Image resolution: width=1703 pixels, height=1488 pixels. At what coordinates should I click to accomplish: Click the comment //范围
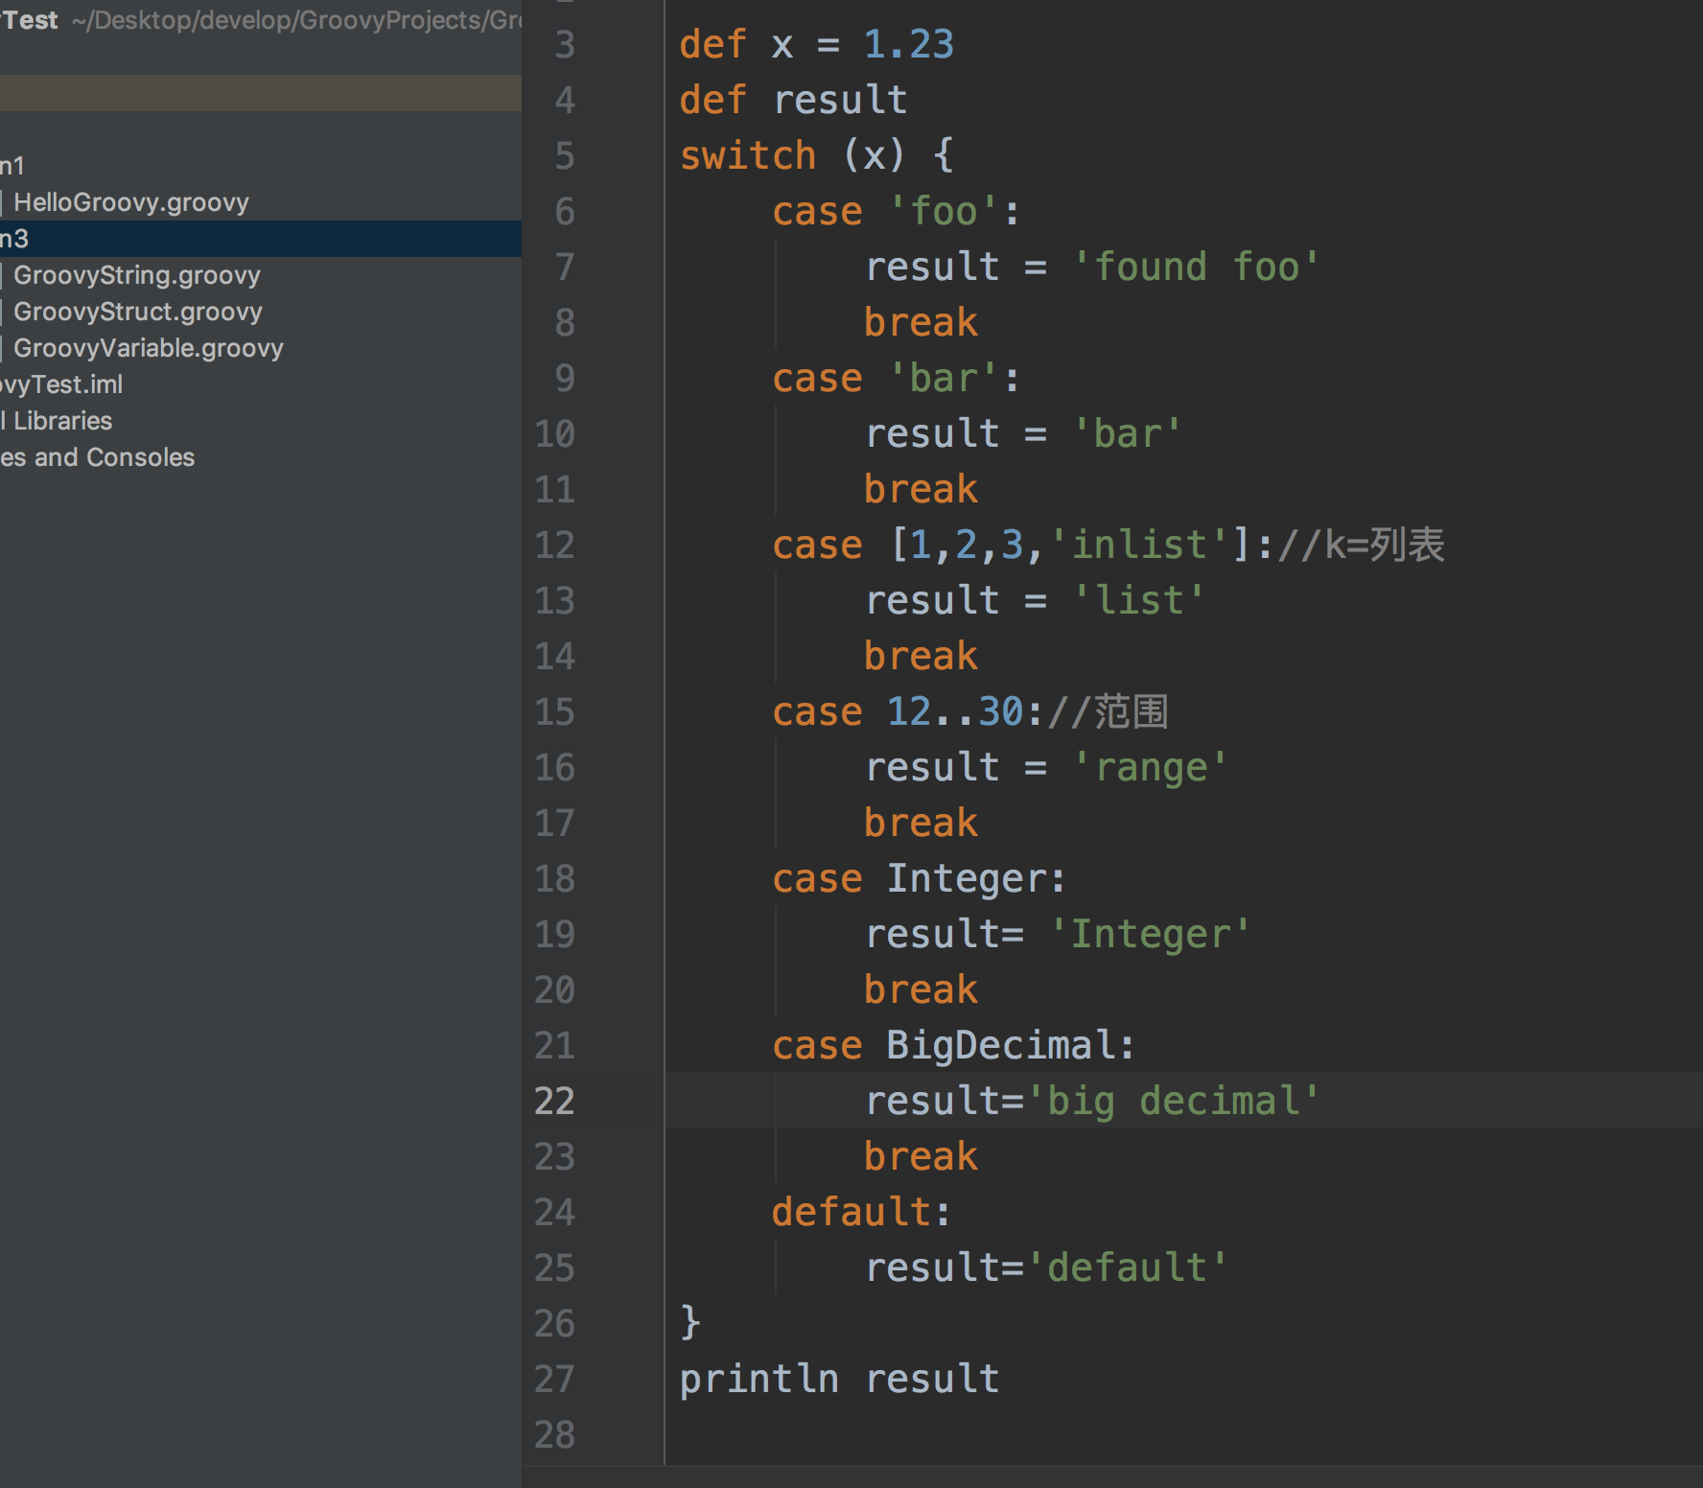1108,711
